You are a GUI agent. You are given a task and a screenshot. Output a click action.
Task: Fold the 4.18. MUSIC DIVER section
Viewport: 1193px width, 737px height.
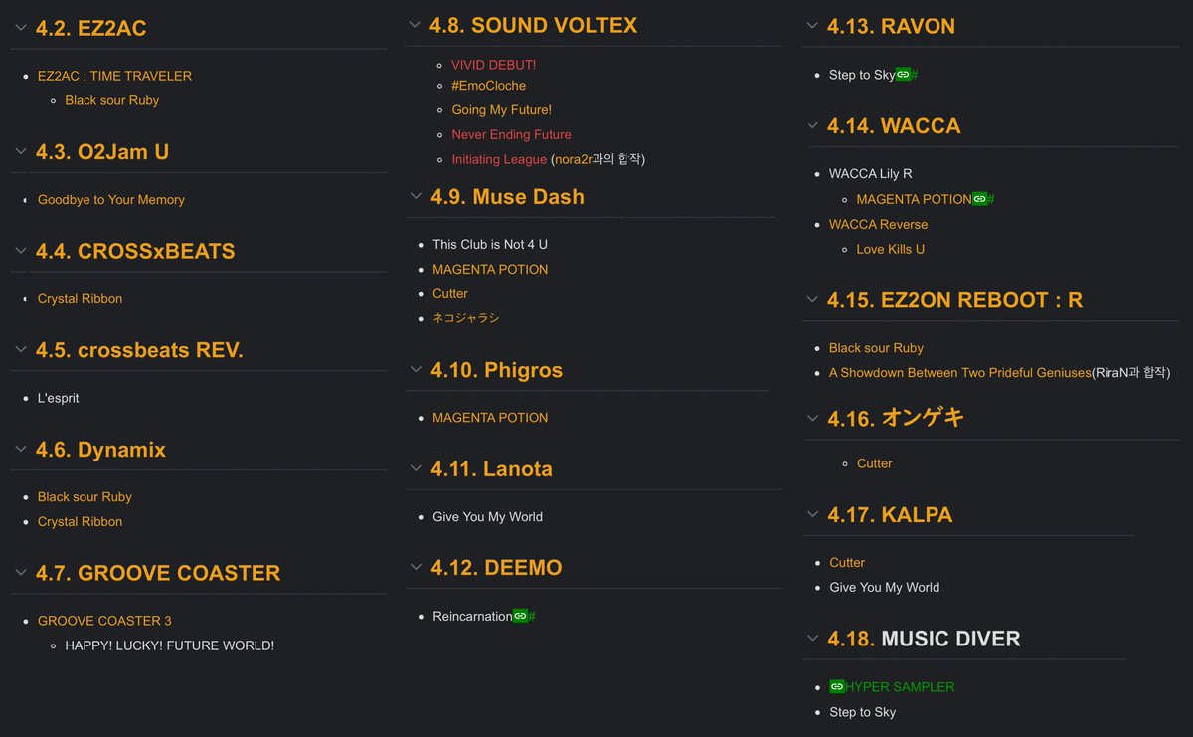[x=812, y=639]
